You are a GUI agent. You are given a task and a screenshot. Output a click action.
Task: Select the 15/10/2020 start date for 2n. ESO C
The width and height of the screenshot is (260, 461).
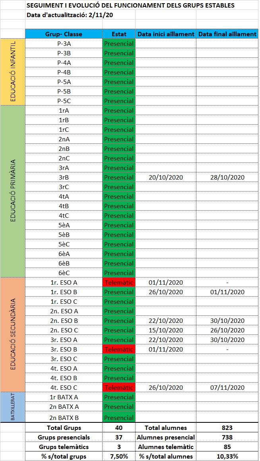click(166, 330)
